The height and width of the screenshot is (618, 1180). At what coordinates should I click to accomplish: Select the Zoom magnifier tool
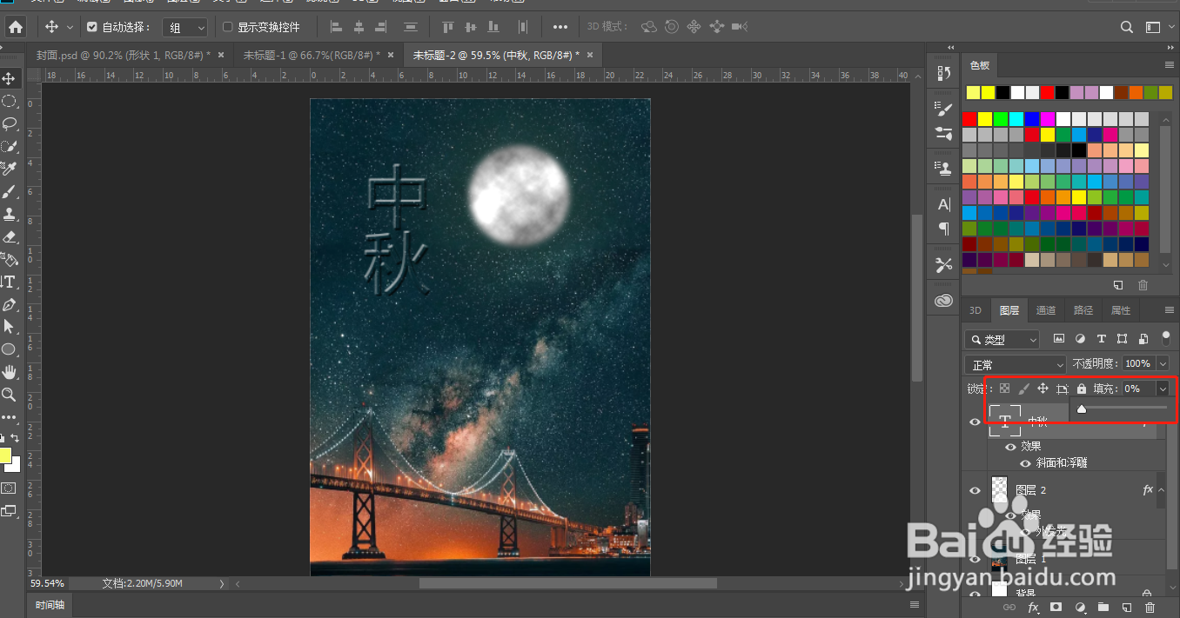tap(10, 395)
